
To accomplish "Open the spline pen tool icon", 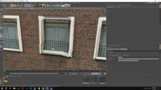I will click(51, 5).
